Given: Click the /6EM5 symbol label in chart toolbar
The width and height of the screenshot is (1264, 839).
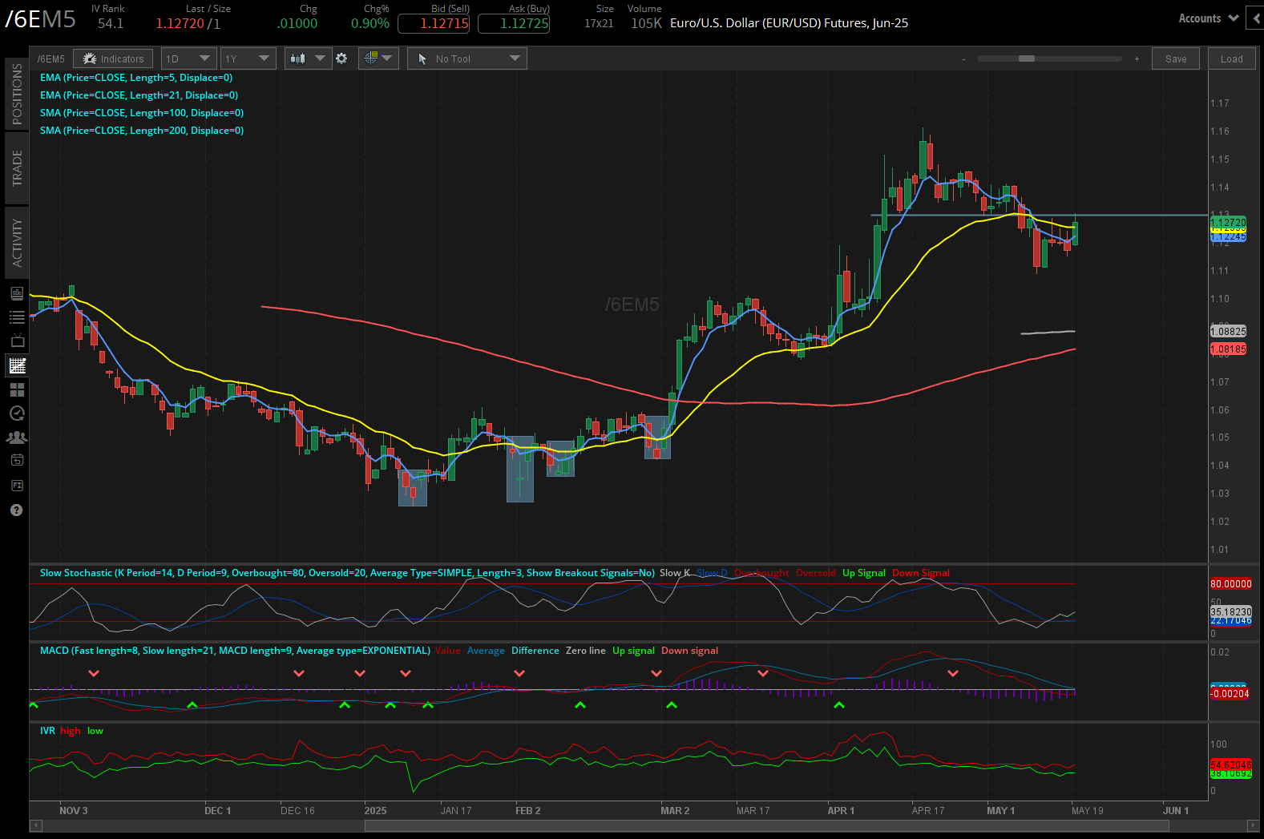Looking at the screenshot, I should point(51,58).
